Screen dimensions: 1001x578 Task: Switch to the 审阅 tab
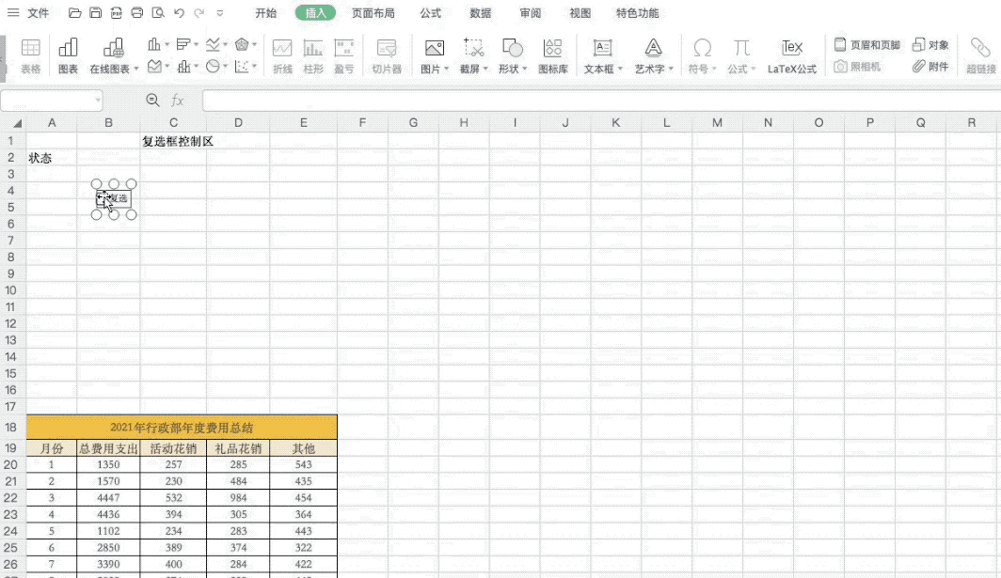coord(530,13)
